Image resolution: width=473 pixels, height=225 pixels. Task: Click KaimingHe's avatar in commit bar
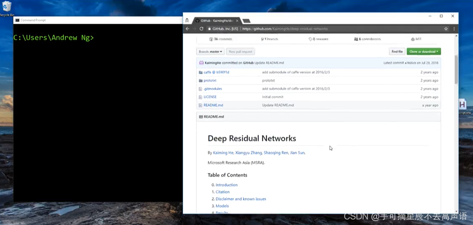(201, 63)
